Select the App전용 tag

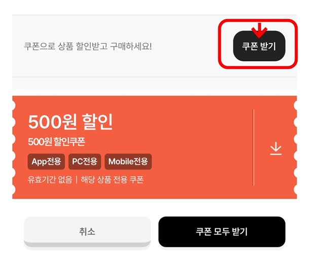pos(46,162)
